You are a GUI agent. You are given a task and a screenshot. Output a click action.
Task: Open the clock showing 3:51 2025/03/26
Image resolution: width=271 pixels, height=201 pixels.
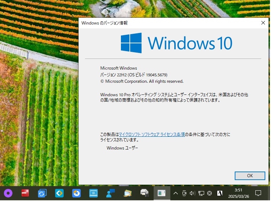(239, 193)
